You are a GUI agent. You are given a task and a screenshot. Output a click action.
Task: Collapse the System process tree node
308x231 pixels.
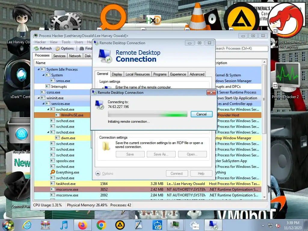(43, 75)
